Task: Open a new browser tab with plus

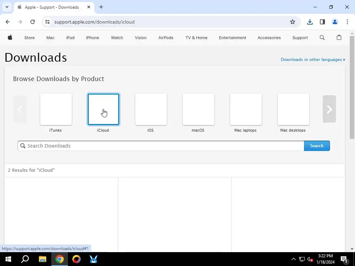Action: point(101,7)
